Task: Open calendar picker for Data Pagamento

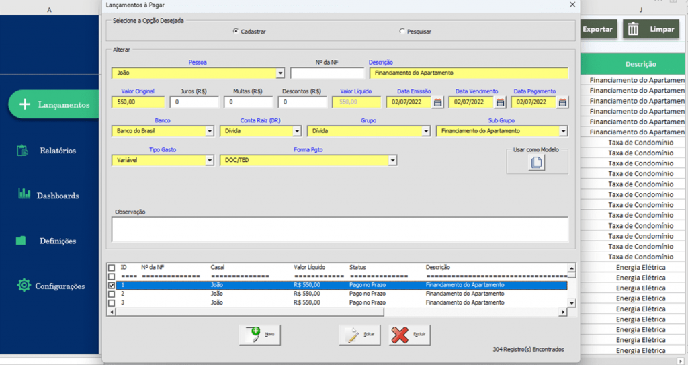Action: 562,102
